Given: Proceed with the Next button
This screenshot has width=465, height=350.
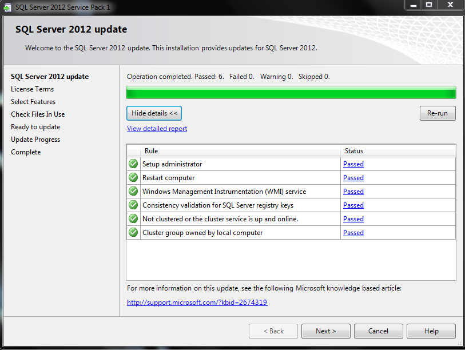Looking at the screenshot, I should pyautogui.click(x=325, y=331).
